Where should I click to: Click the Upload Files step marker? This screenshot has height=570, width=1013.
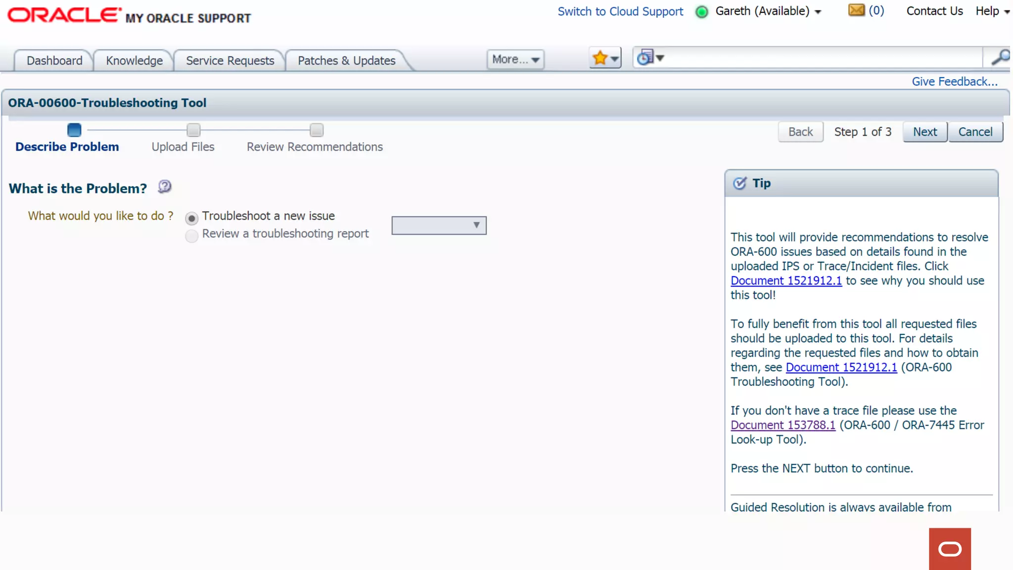[x=193, y=131]
